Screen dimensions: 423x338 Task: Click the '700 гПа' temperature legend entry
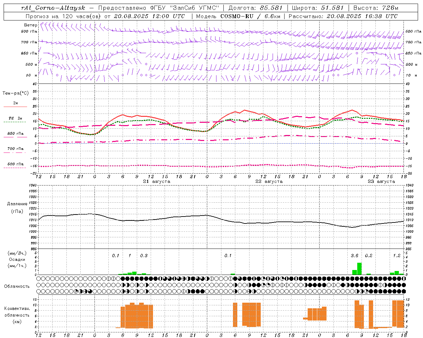(16, 149)
